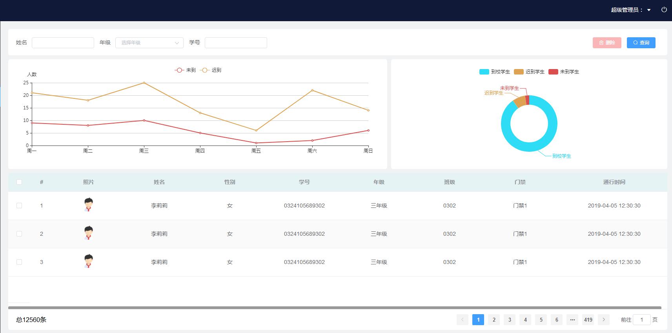Expand the 超级管理员 user menu
Viewport: 672px width, 333px height.
[x=630, y=10]
